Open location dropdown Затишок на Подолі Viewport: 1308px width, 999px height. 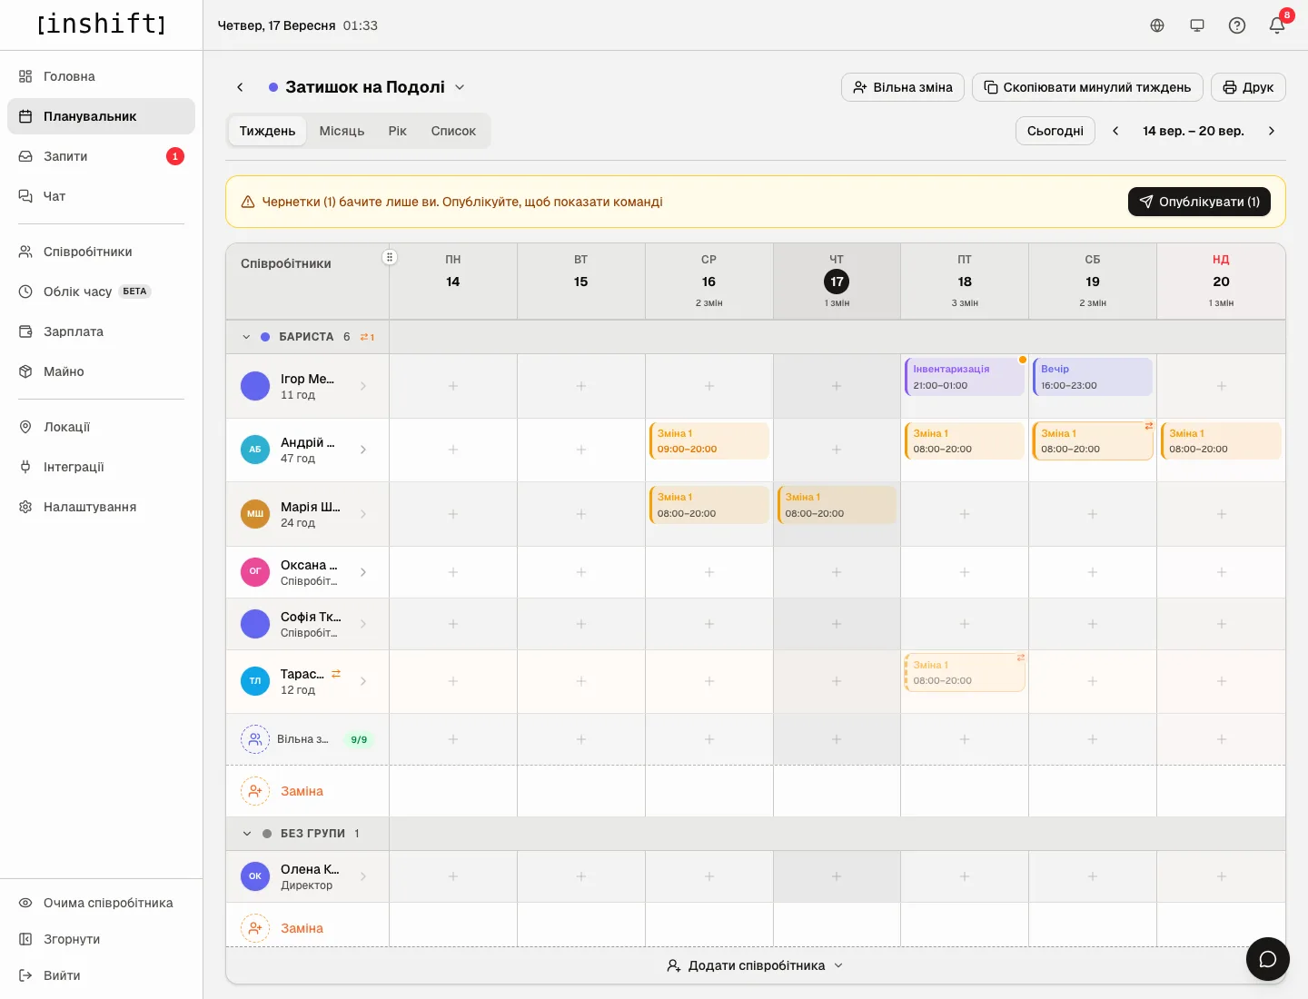point(367,87)
